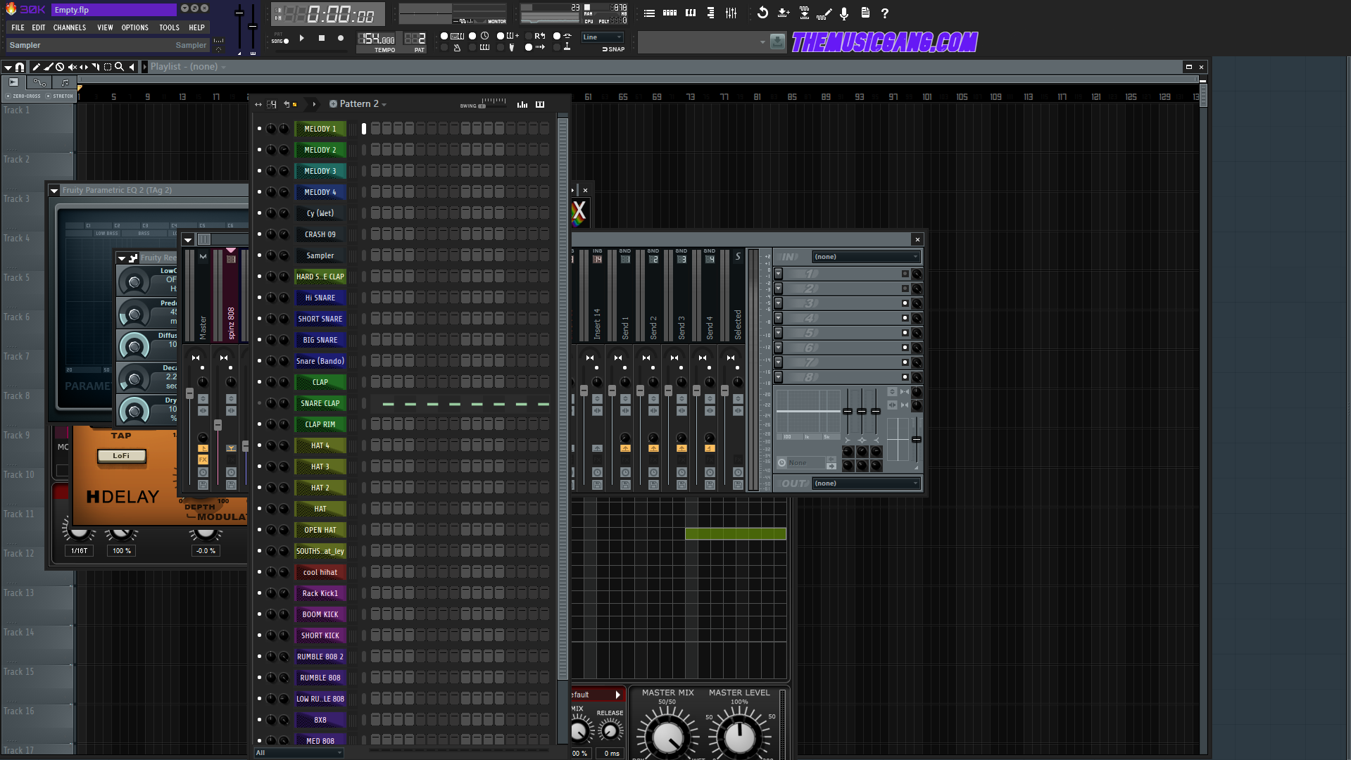Click the undo history arrow icon
Screen dimensions: 1351x760
pyautogui.click(x=762, y=13)
